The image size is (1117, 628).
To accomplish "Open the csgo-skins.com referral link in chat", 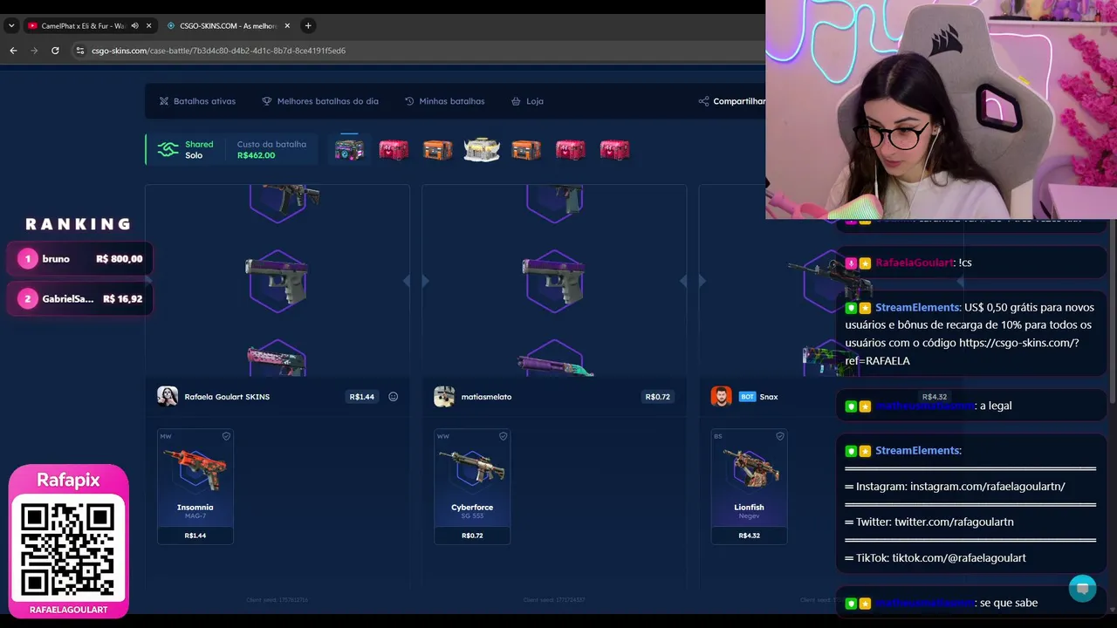I will tap(962, 352).
